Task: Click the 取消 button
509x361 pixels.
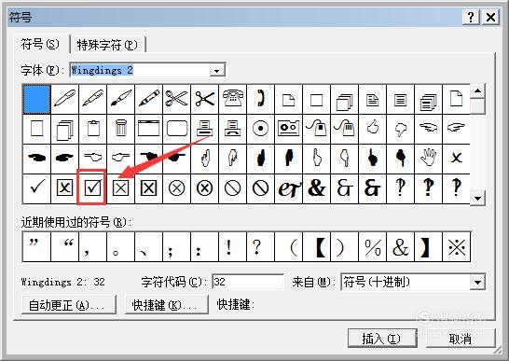Action: pyautogui.click(x=461, y=339)
